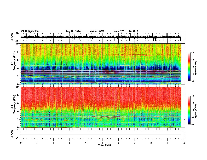
Task: Click the "4" kHz tick on ch.1 frequency axis
Action: pyautogui.click(x=18, y=68)
